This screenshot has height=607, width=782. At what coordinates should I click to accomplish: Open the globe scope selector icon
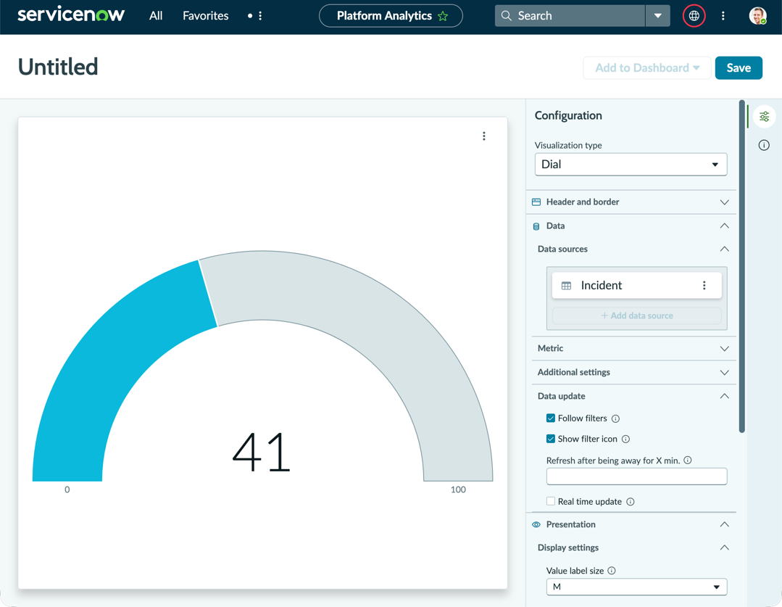coord(694,16)
